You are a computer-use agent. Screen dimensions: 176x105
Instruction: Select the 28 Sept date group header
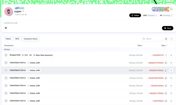click(7, 50)
